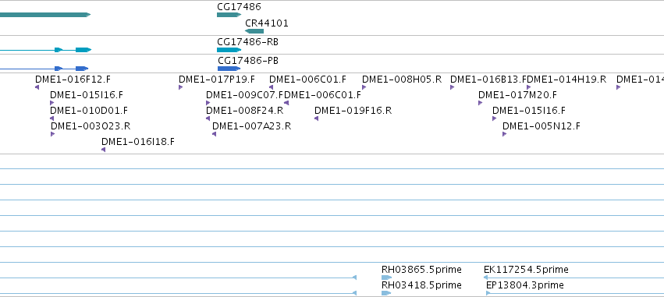
Task: Click the EK117254.5prime arrow glyph
Action: [x=485, y=278]
